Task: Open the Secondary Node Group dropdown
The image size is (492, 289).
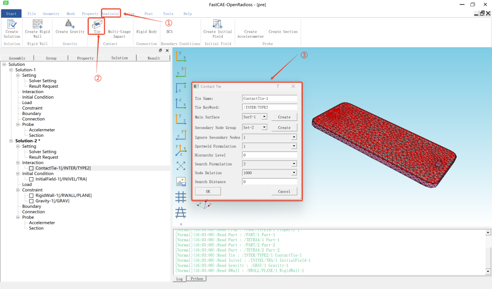Action: coord(264,127)
